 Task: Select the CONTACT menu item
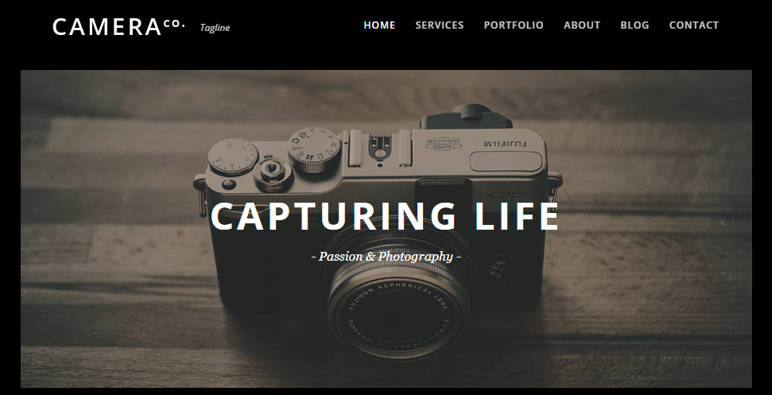coord(694,25)
